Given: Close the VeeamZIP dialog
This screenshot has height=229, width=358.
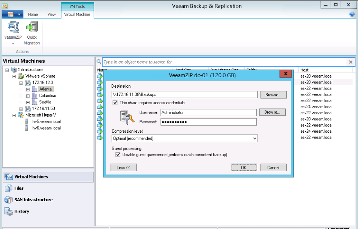Looking at the screenshot, I should coord(285,73).
